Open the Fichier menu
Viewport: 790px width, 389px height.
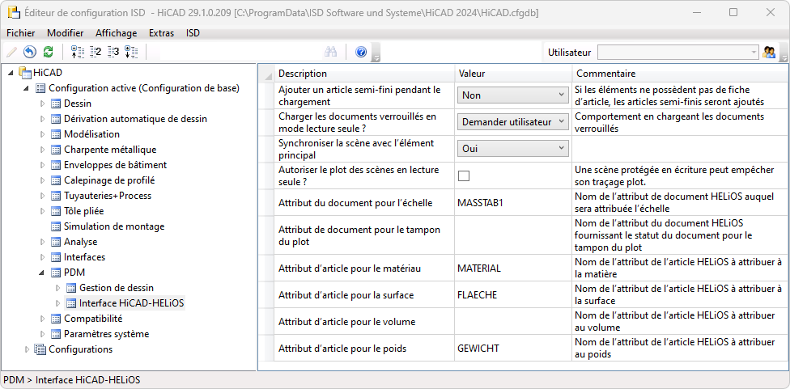21,33
